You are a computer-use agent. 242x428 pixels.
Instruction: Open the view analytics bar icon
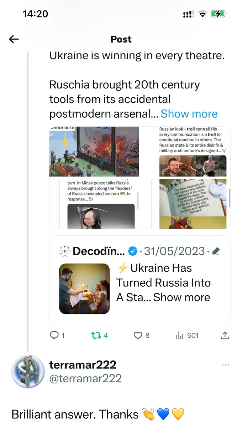[x=180, y=335]
